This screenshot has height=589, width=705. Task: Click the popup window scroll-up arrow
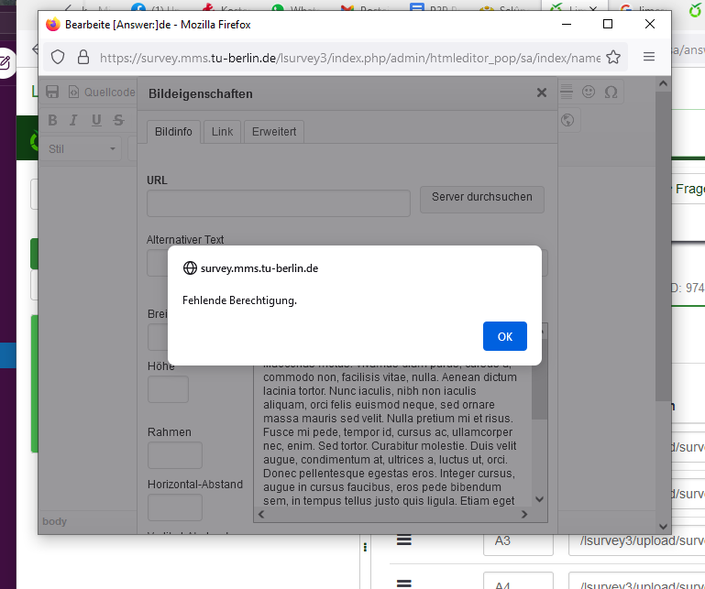[663, 83]
